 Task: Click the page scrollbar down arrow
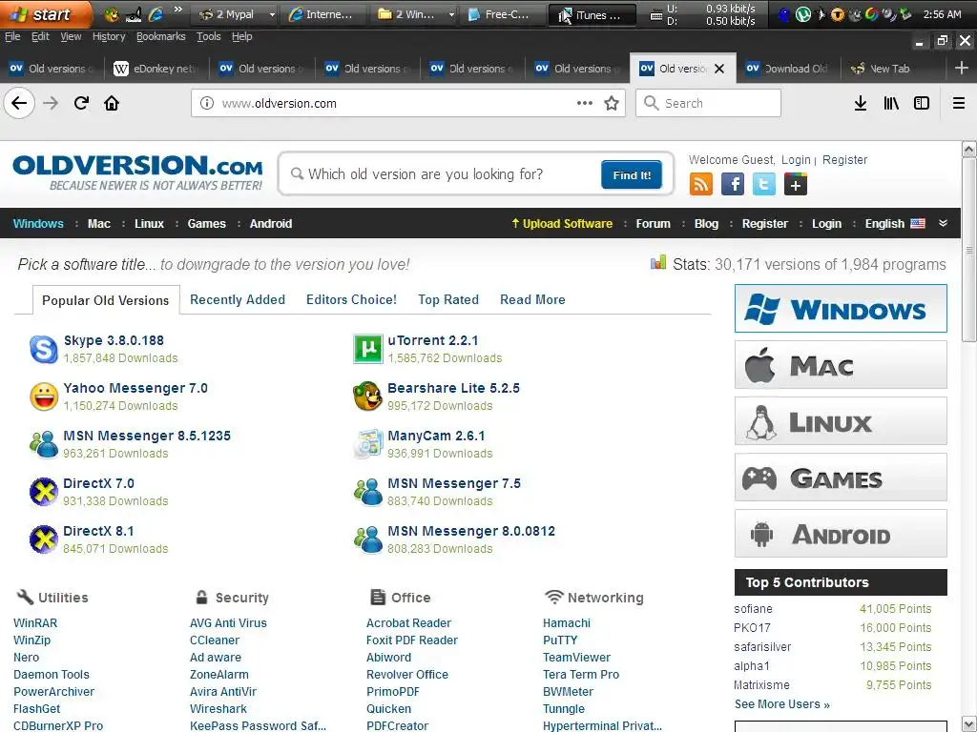[x=968, y=724]
